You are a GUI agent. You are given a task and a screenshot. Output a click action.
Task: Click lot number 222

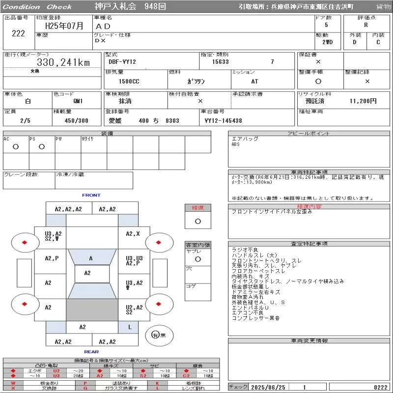(18, 33)
